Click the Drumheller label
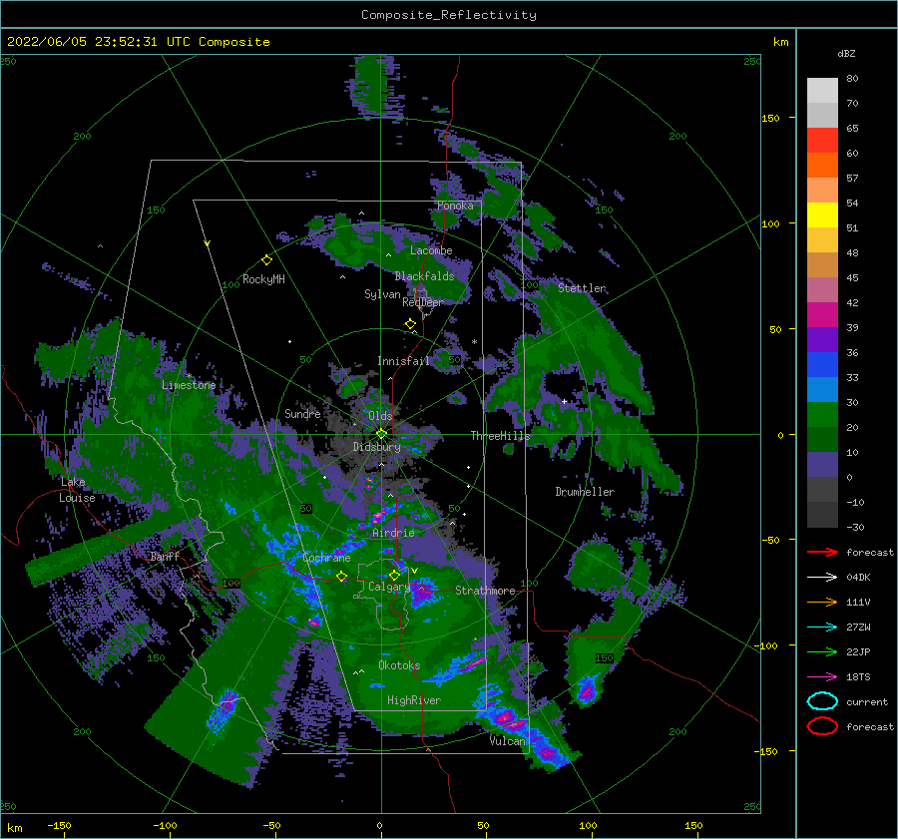The width and height of the screenshot is (898, 839). (x=585, y=492)
